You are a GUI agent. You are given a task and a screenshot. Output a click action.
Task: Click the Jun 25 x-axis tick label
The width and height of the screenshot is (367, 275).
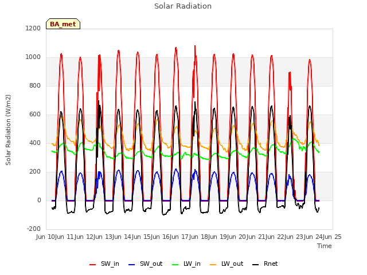pos(333,237)
